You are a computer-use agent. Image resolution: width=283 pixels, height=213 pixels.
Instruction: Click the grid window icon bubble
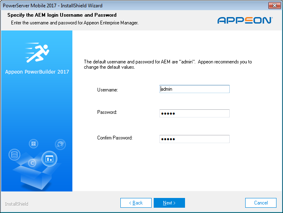pos(34,144)
